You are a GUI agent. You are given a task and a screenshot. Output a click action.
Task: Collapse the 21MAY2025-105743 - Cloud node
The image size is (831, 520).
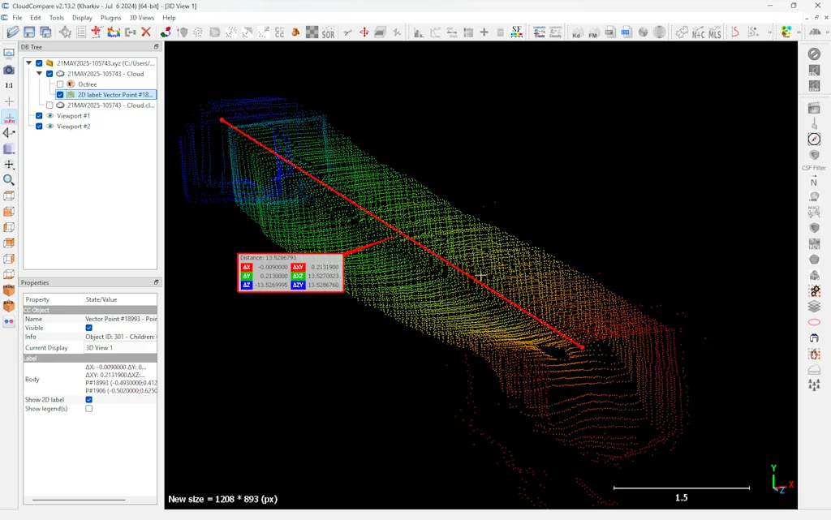[x=39, y=74]
